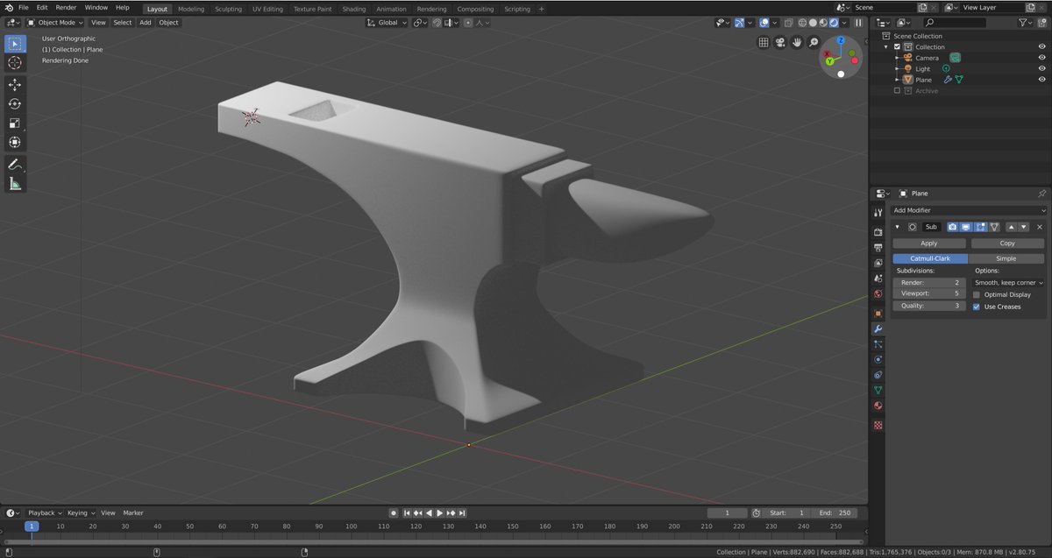
Task: Enable rendered viewport shading
Action: pos(833,22)
